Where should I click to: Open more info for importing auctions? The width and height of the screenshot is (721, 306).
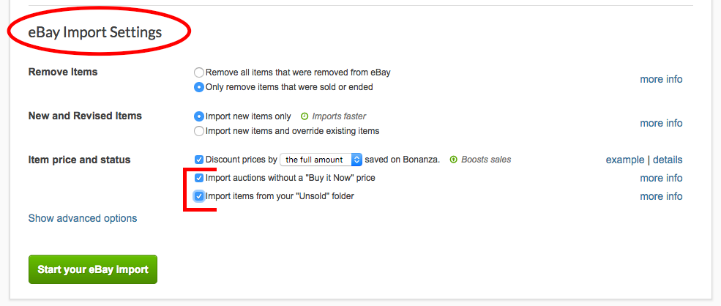click(661, 178)
